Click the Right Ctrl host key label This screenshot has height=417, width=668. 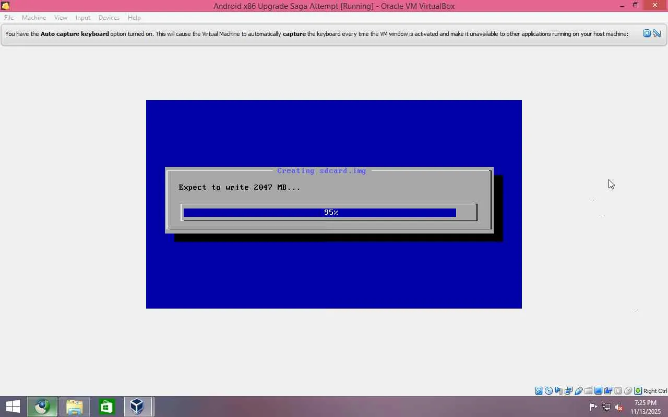(x=655, y=391)
